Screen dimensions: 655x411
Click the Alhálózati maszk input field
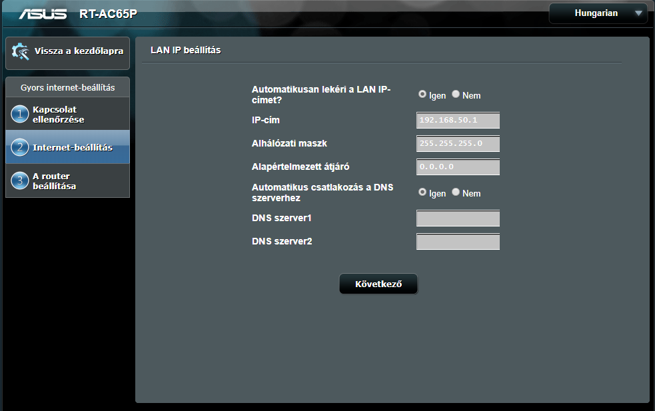[x=458, y=144]
